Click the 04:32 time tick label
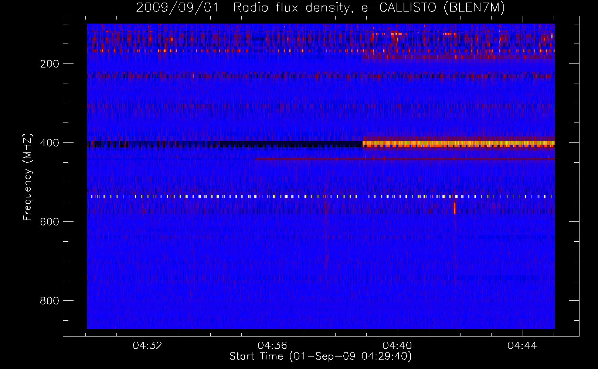The height and width of the screenshot is (369, 598). (x=147, y=346)
